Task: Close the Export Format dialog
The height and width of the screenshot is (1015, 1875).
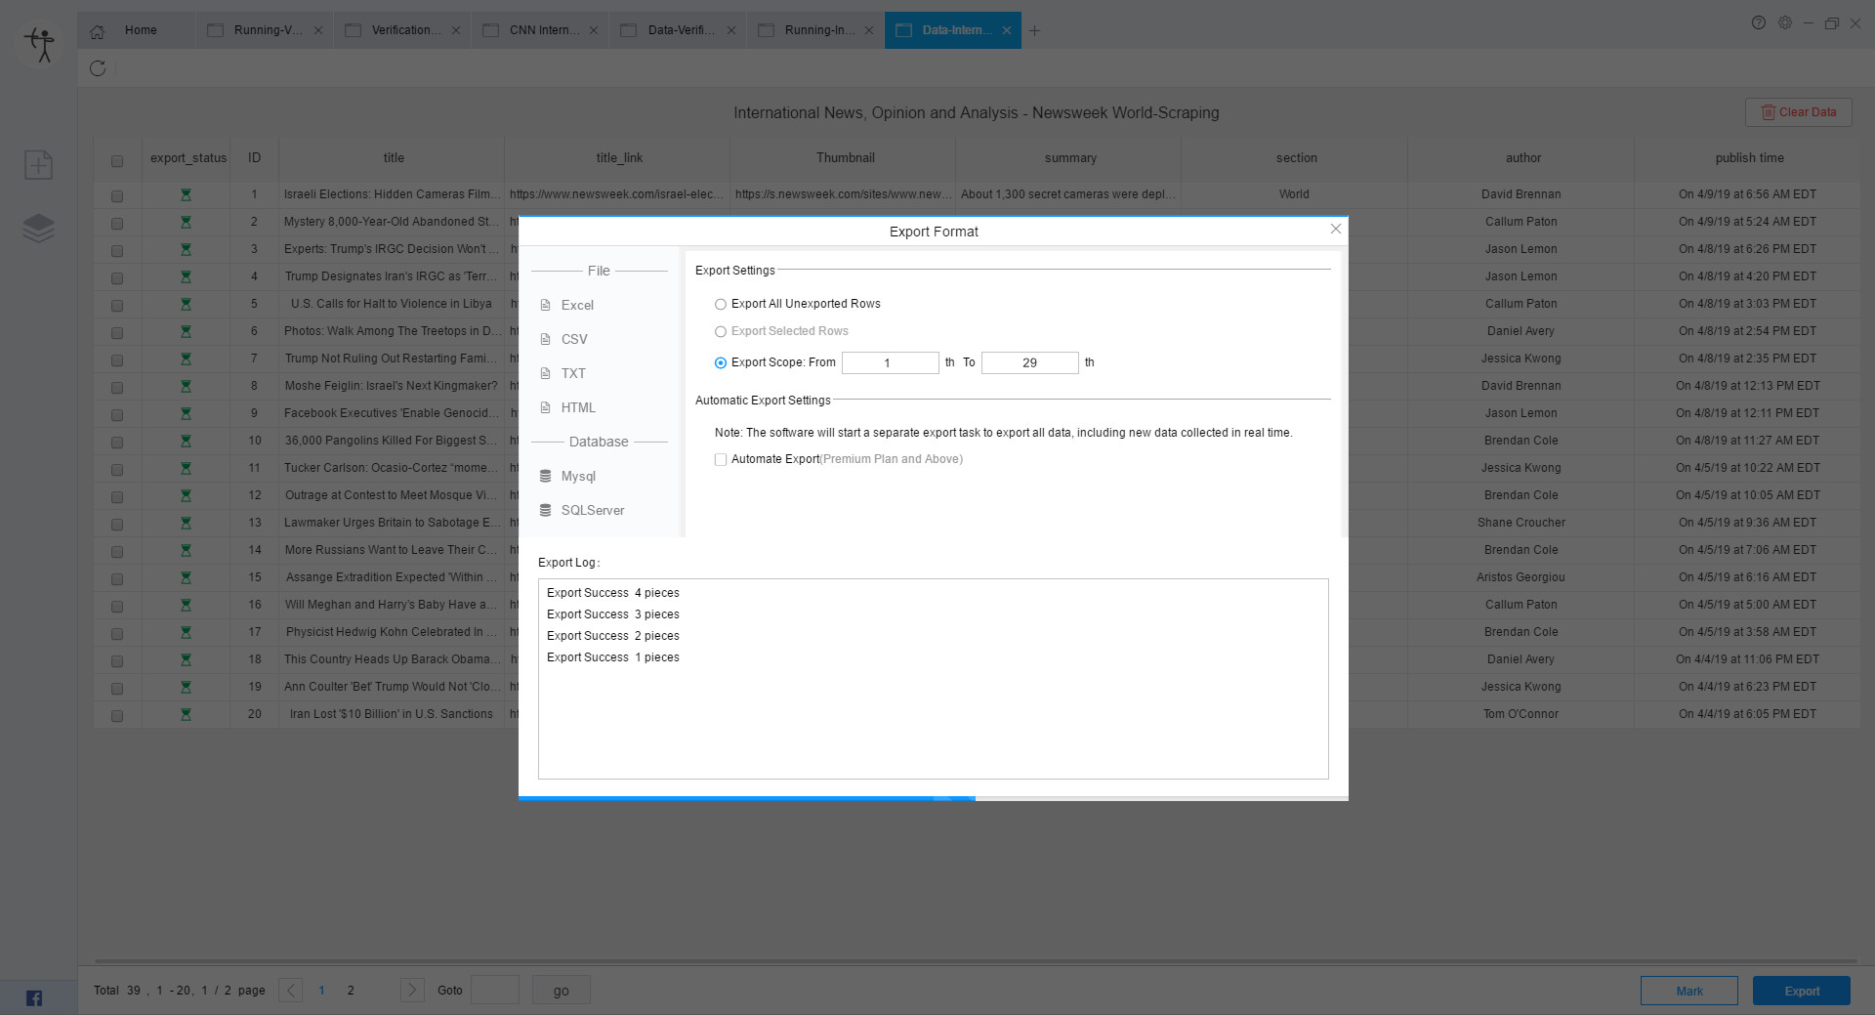Action: click(x=1336, y=229)
